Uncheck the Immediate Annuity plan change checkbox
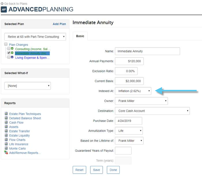This screenshot has height=178, width=202. point(9,53)
